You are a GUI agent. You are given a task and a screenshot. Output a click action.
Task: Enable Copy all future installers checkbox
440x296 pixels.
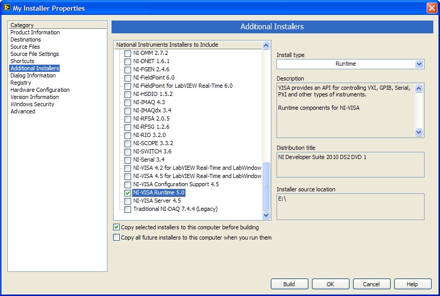tap(117, 238)
